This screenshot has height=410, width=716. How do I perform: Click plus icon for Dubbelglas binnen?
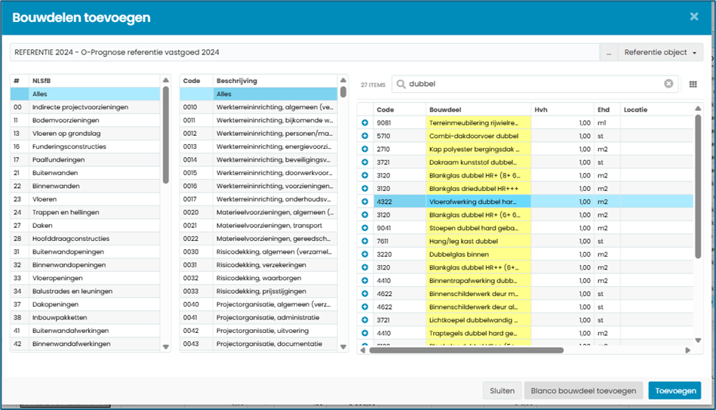click(364, 254)
